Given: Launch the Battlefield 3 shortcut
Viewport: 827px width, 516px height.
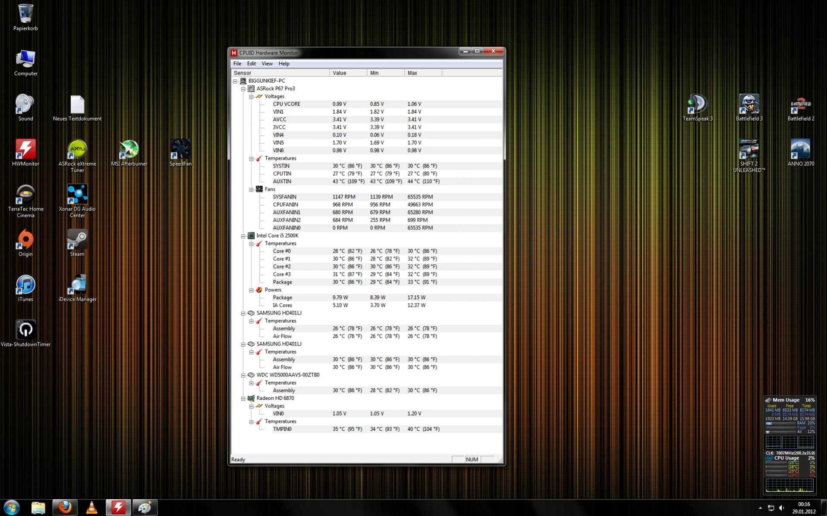Looking at the screenshot, I should coord(749,108).
